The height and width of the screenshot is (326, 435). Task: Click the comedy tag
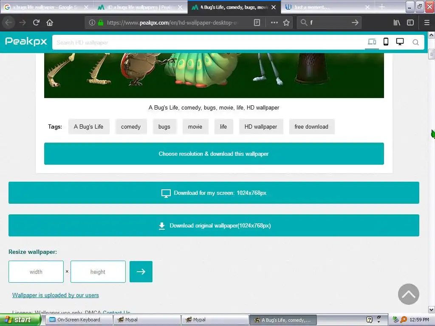coord(131,126)
